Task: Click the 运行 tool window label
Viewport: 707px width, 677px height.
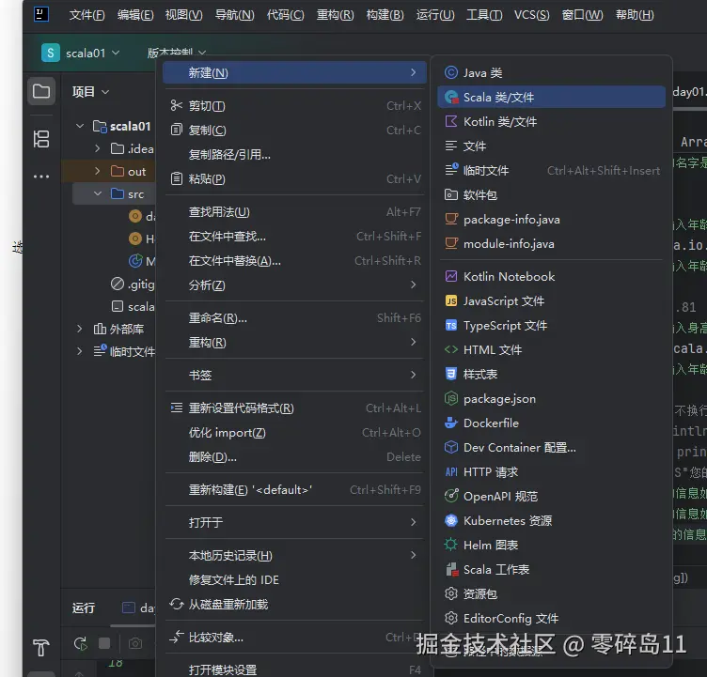Action: (84, 608)
